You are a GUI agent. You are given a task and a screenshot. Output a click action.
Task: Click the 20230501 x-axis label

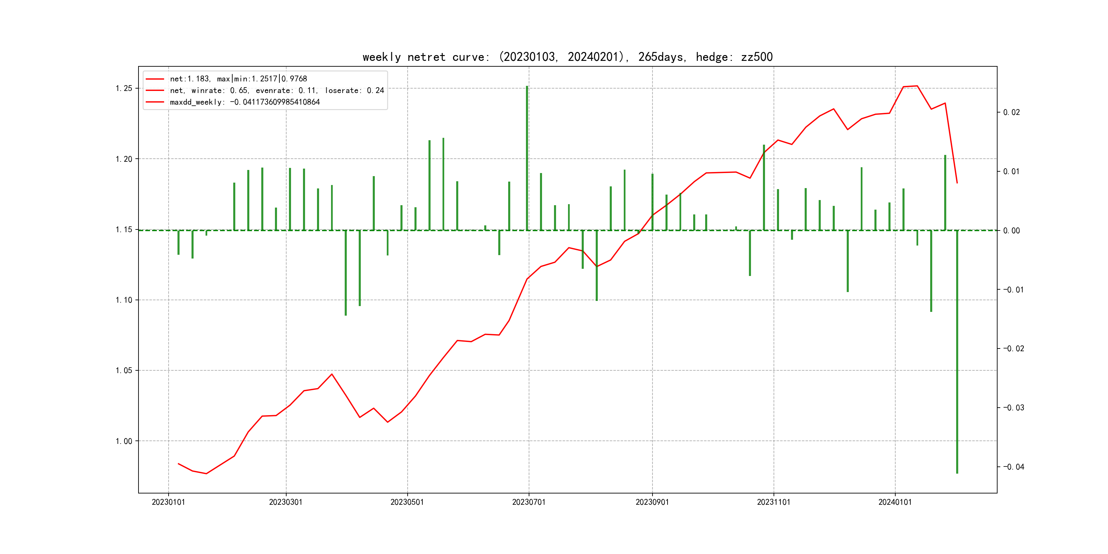point(407,502)
